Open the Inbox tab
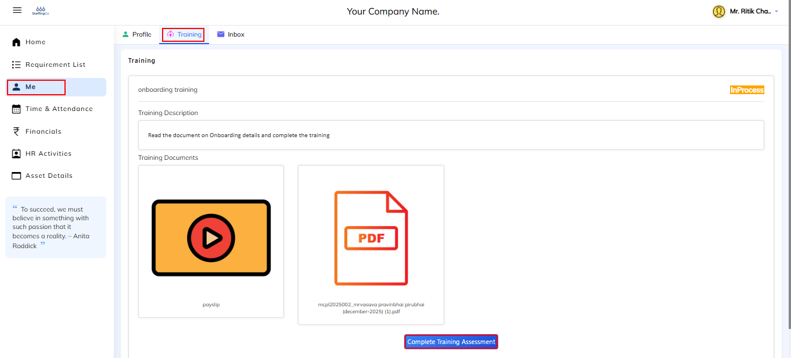Screen dimensions: 791x358 [231, 34]
